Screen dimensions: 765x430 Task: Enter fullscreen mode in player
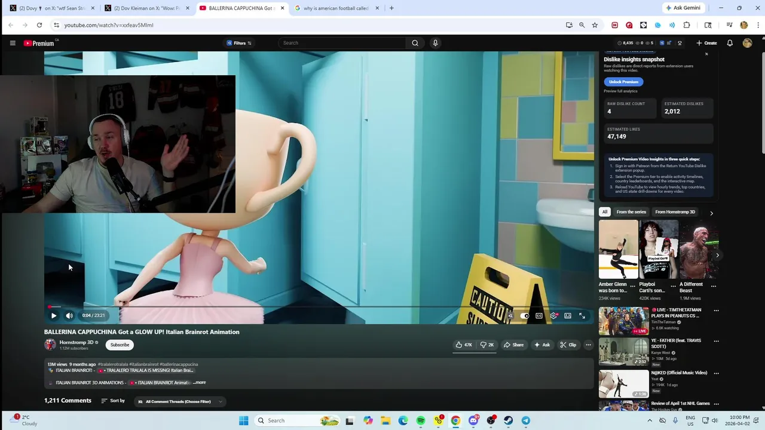582,315
